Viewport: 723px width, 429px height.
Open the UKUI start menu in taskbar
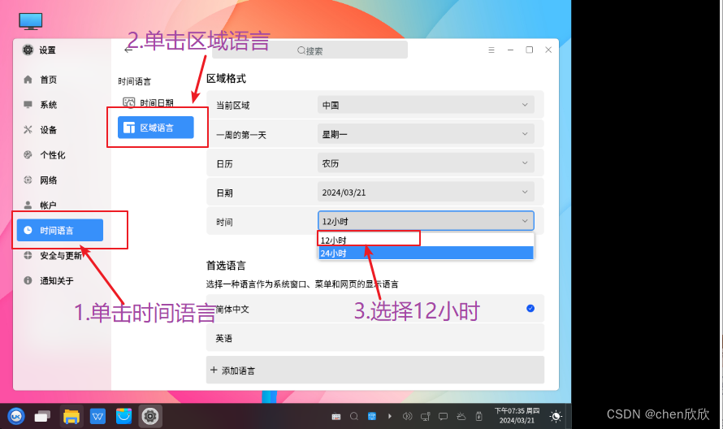click(x=16, y=417)
